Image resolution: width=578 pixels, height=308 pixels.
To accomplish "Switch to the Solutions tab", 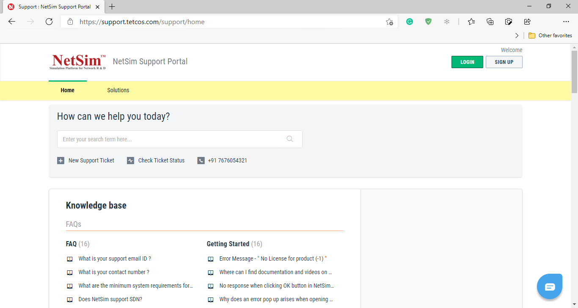I will (x=118, y=90).
